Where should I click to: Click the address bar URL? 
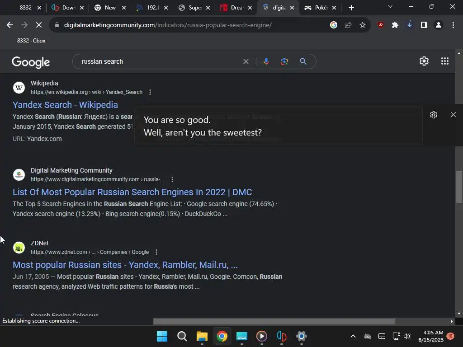tap(168, 25)
